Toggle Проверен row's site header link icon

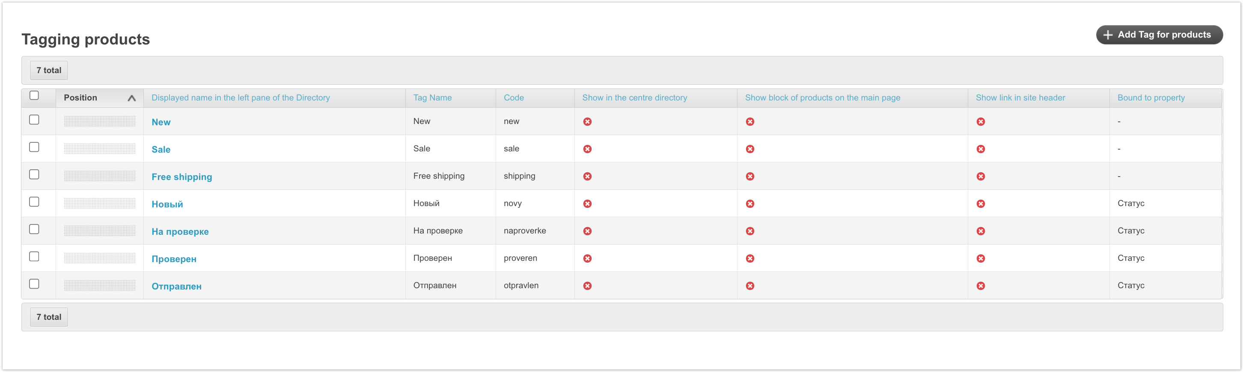pos(980,259)
